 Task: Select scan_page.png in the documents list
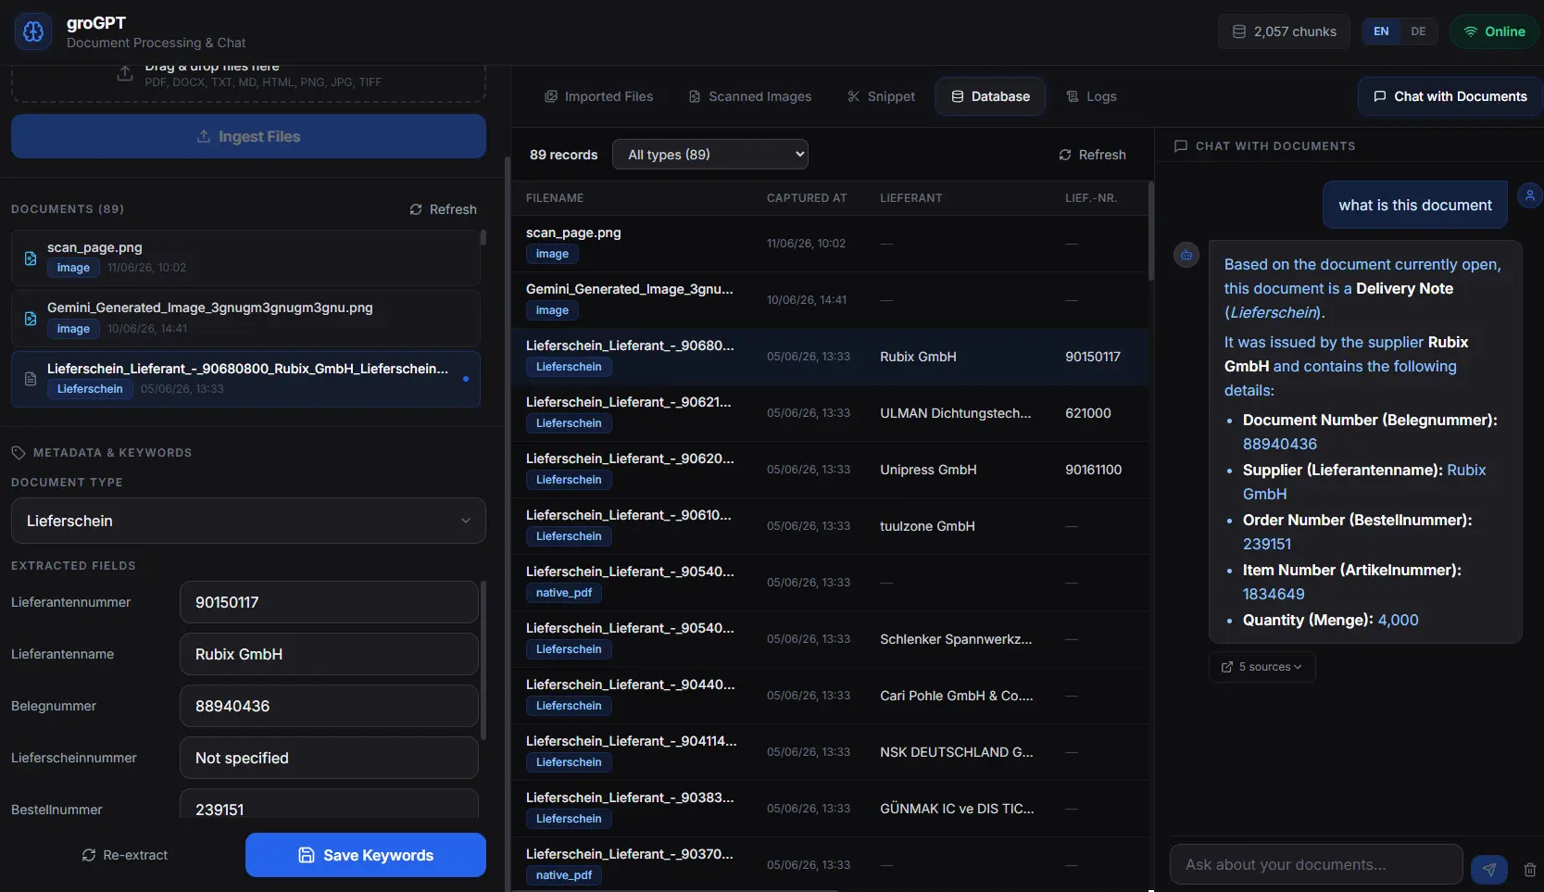coord(245,258)
